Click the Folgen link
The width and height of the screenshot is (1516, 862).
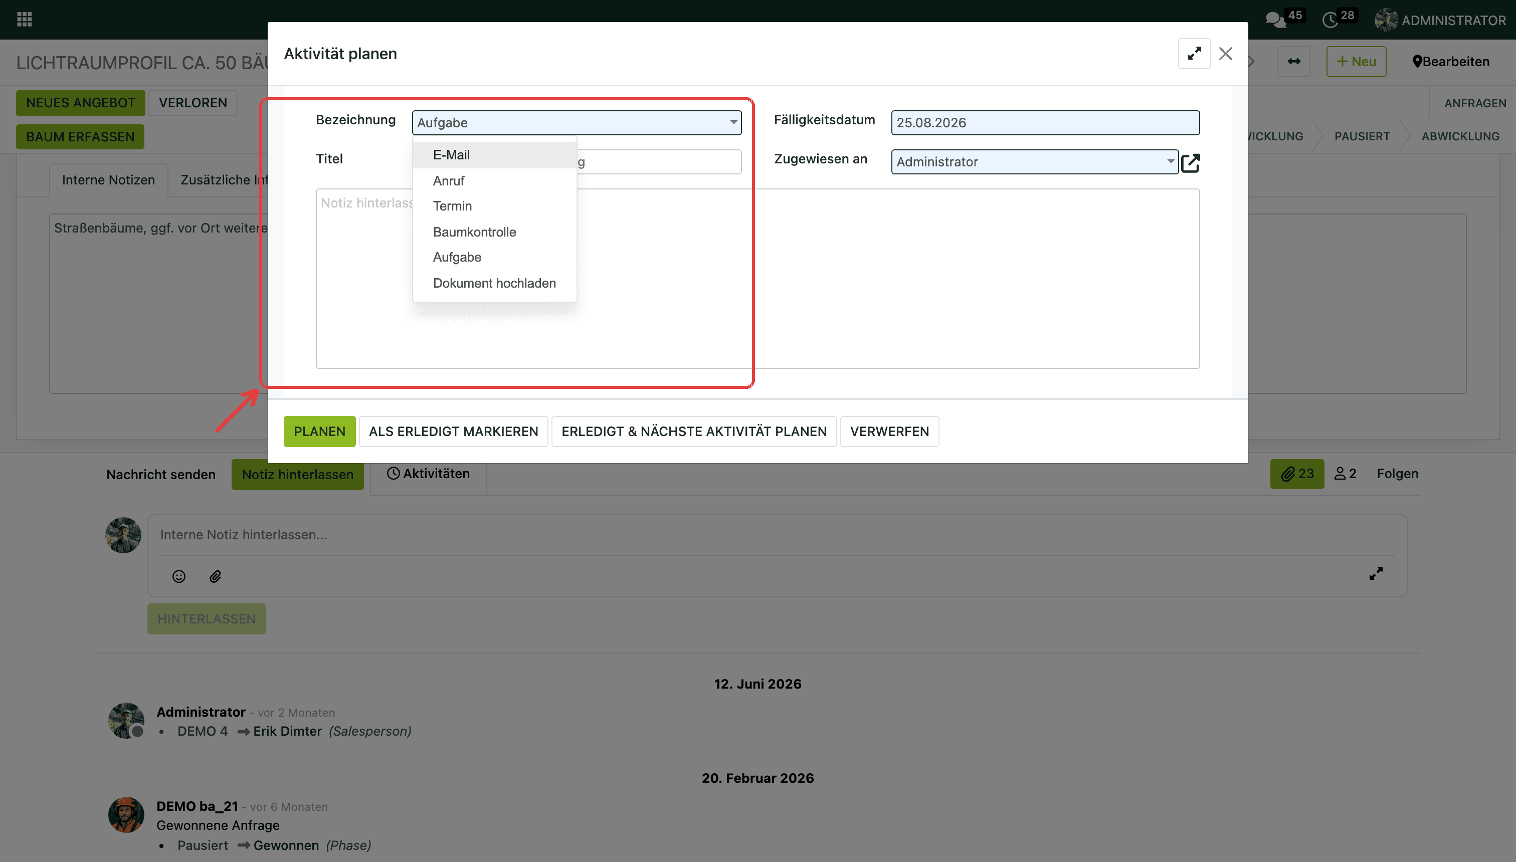[x=1397, y=474]
